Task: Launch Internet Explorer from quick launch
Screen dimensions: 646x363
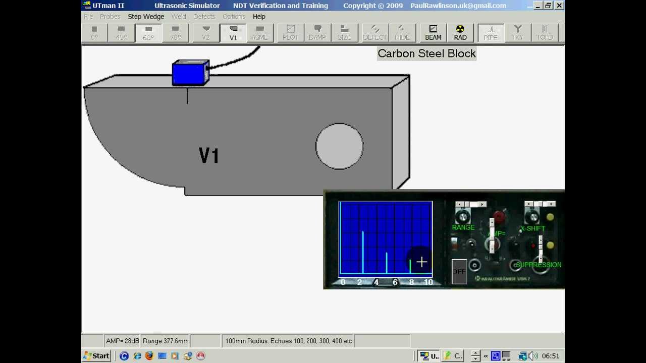Action: [137, 356]
